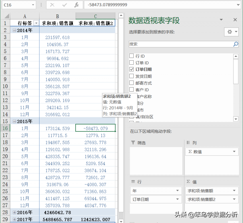Open the insert function fx icon
This screenshot has width=243, height=223.
click(x=76, y=5)
